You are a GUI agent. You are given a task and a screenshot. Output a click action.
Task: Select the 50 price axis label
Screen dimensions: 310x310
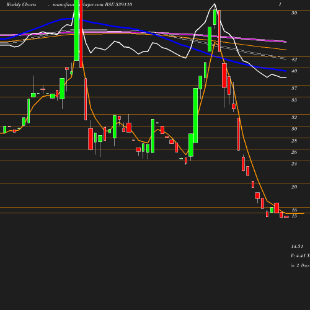point(294,13)
